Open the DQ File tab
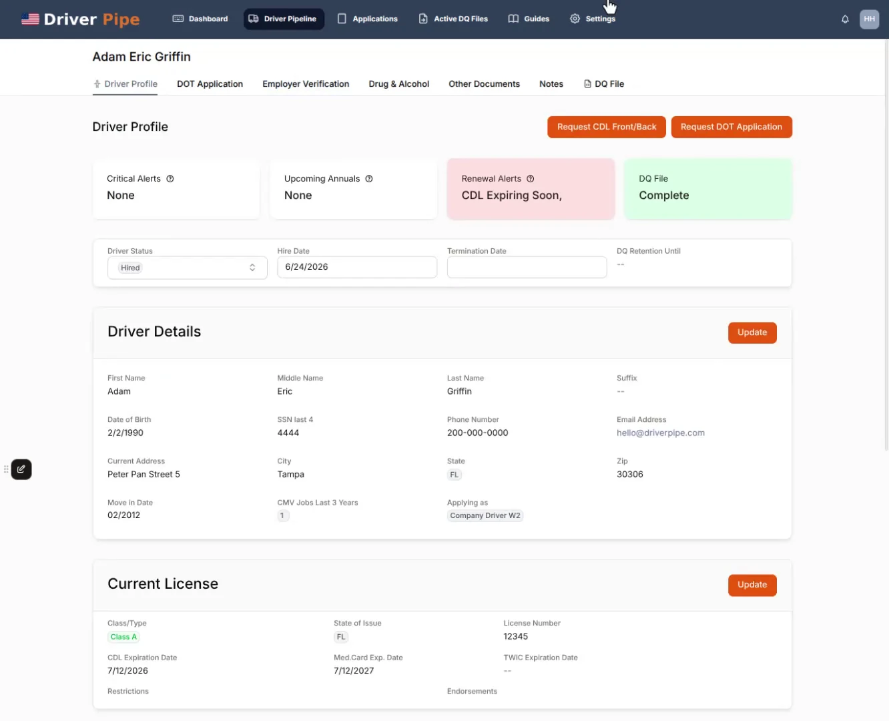Screen dimensions: 889x721 tap(604, 84)
